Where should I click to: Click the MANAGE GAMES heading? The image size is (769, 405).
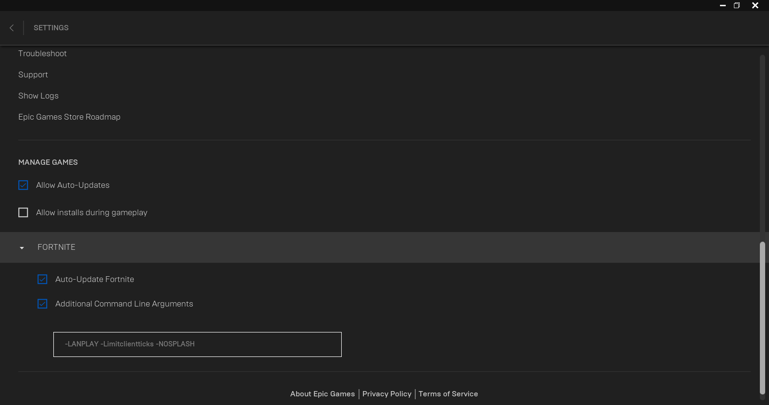pos(48,162)
